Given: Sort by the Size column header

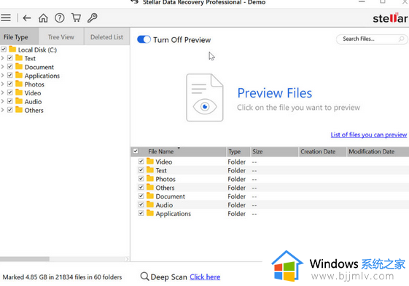Looking at the screenshot, I should click(274, 151).
